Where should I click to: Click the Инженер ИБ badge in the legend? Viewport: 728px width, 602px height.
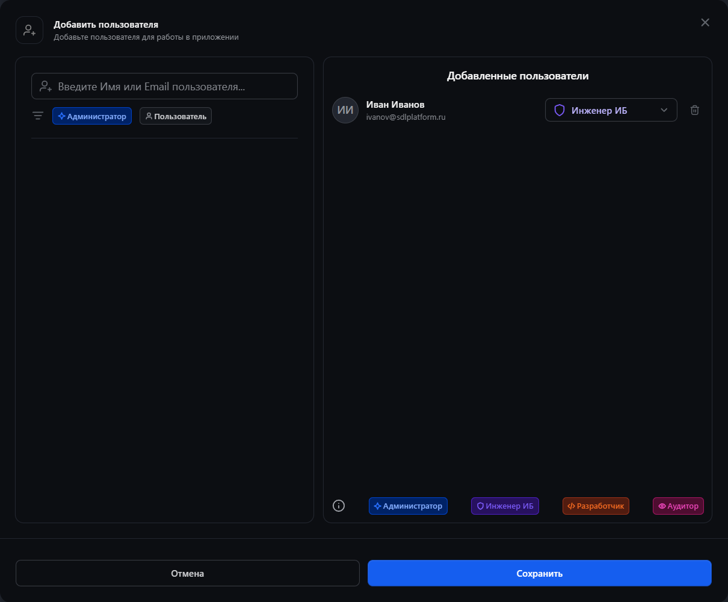(505, 506)
